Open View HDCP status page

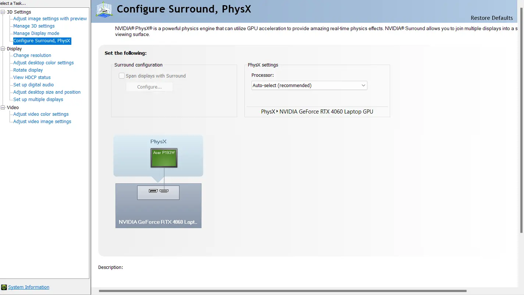coord(32,78)
